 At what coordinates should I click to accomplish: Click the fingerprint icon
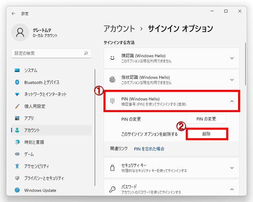coord(112,79)
